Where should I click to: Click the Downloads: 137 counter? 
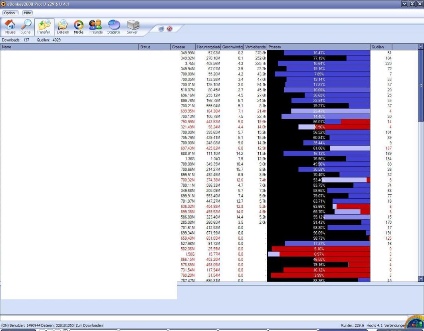click(x=16, y=40)
